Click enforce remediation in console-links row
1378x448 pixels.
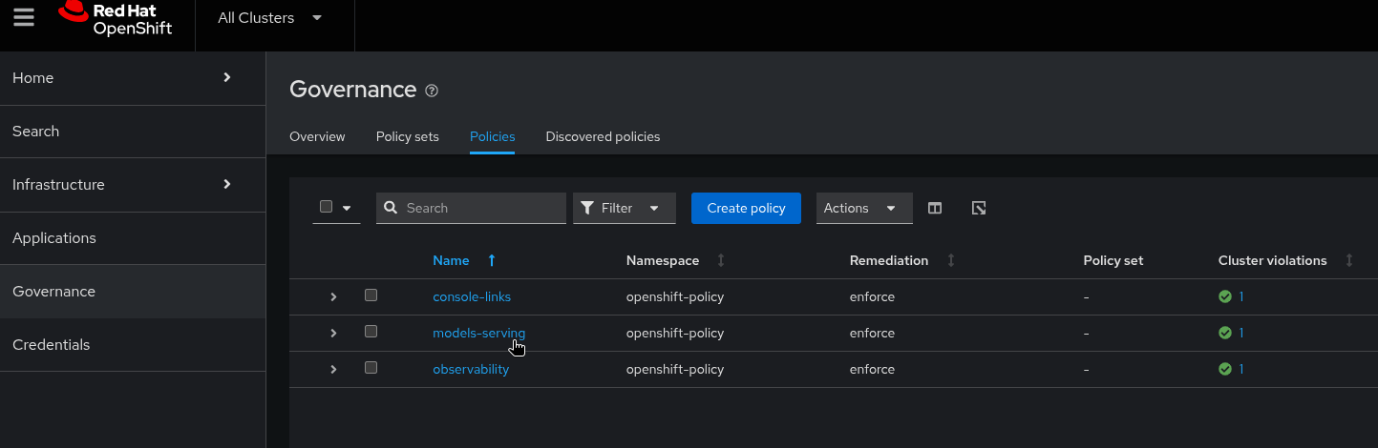(x=872, y=296)
